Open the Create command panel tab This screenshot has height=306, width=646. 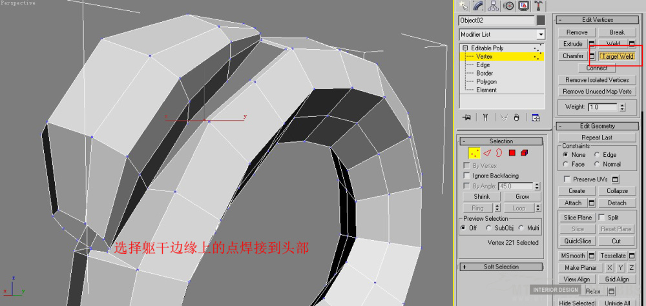(x=463, y=6)
